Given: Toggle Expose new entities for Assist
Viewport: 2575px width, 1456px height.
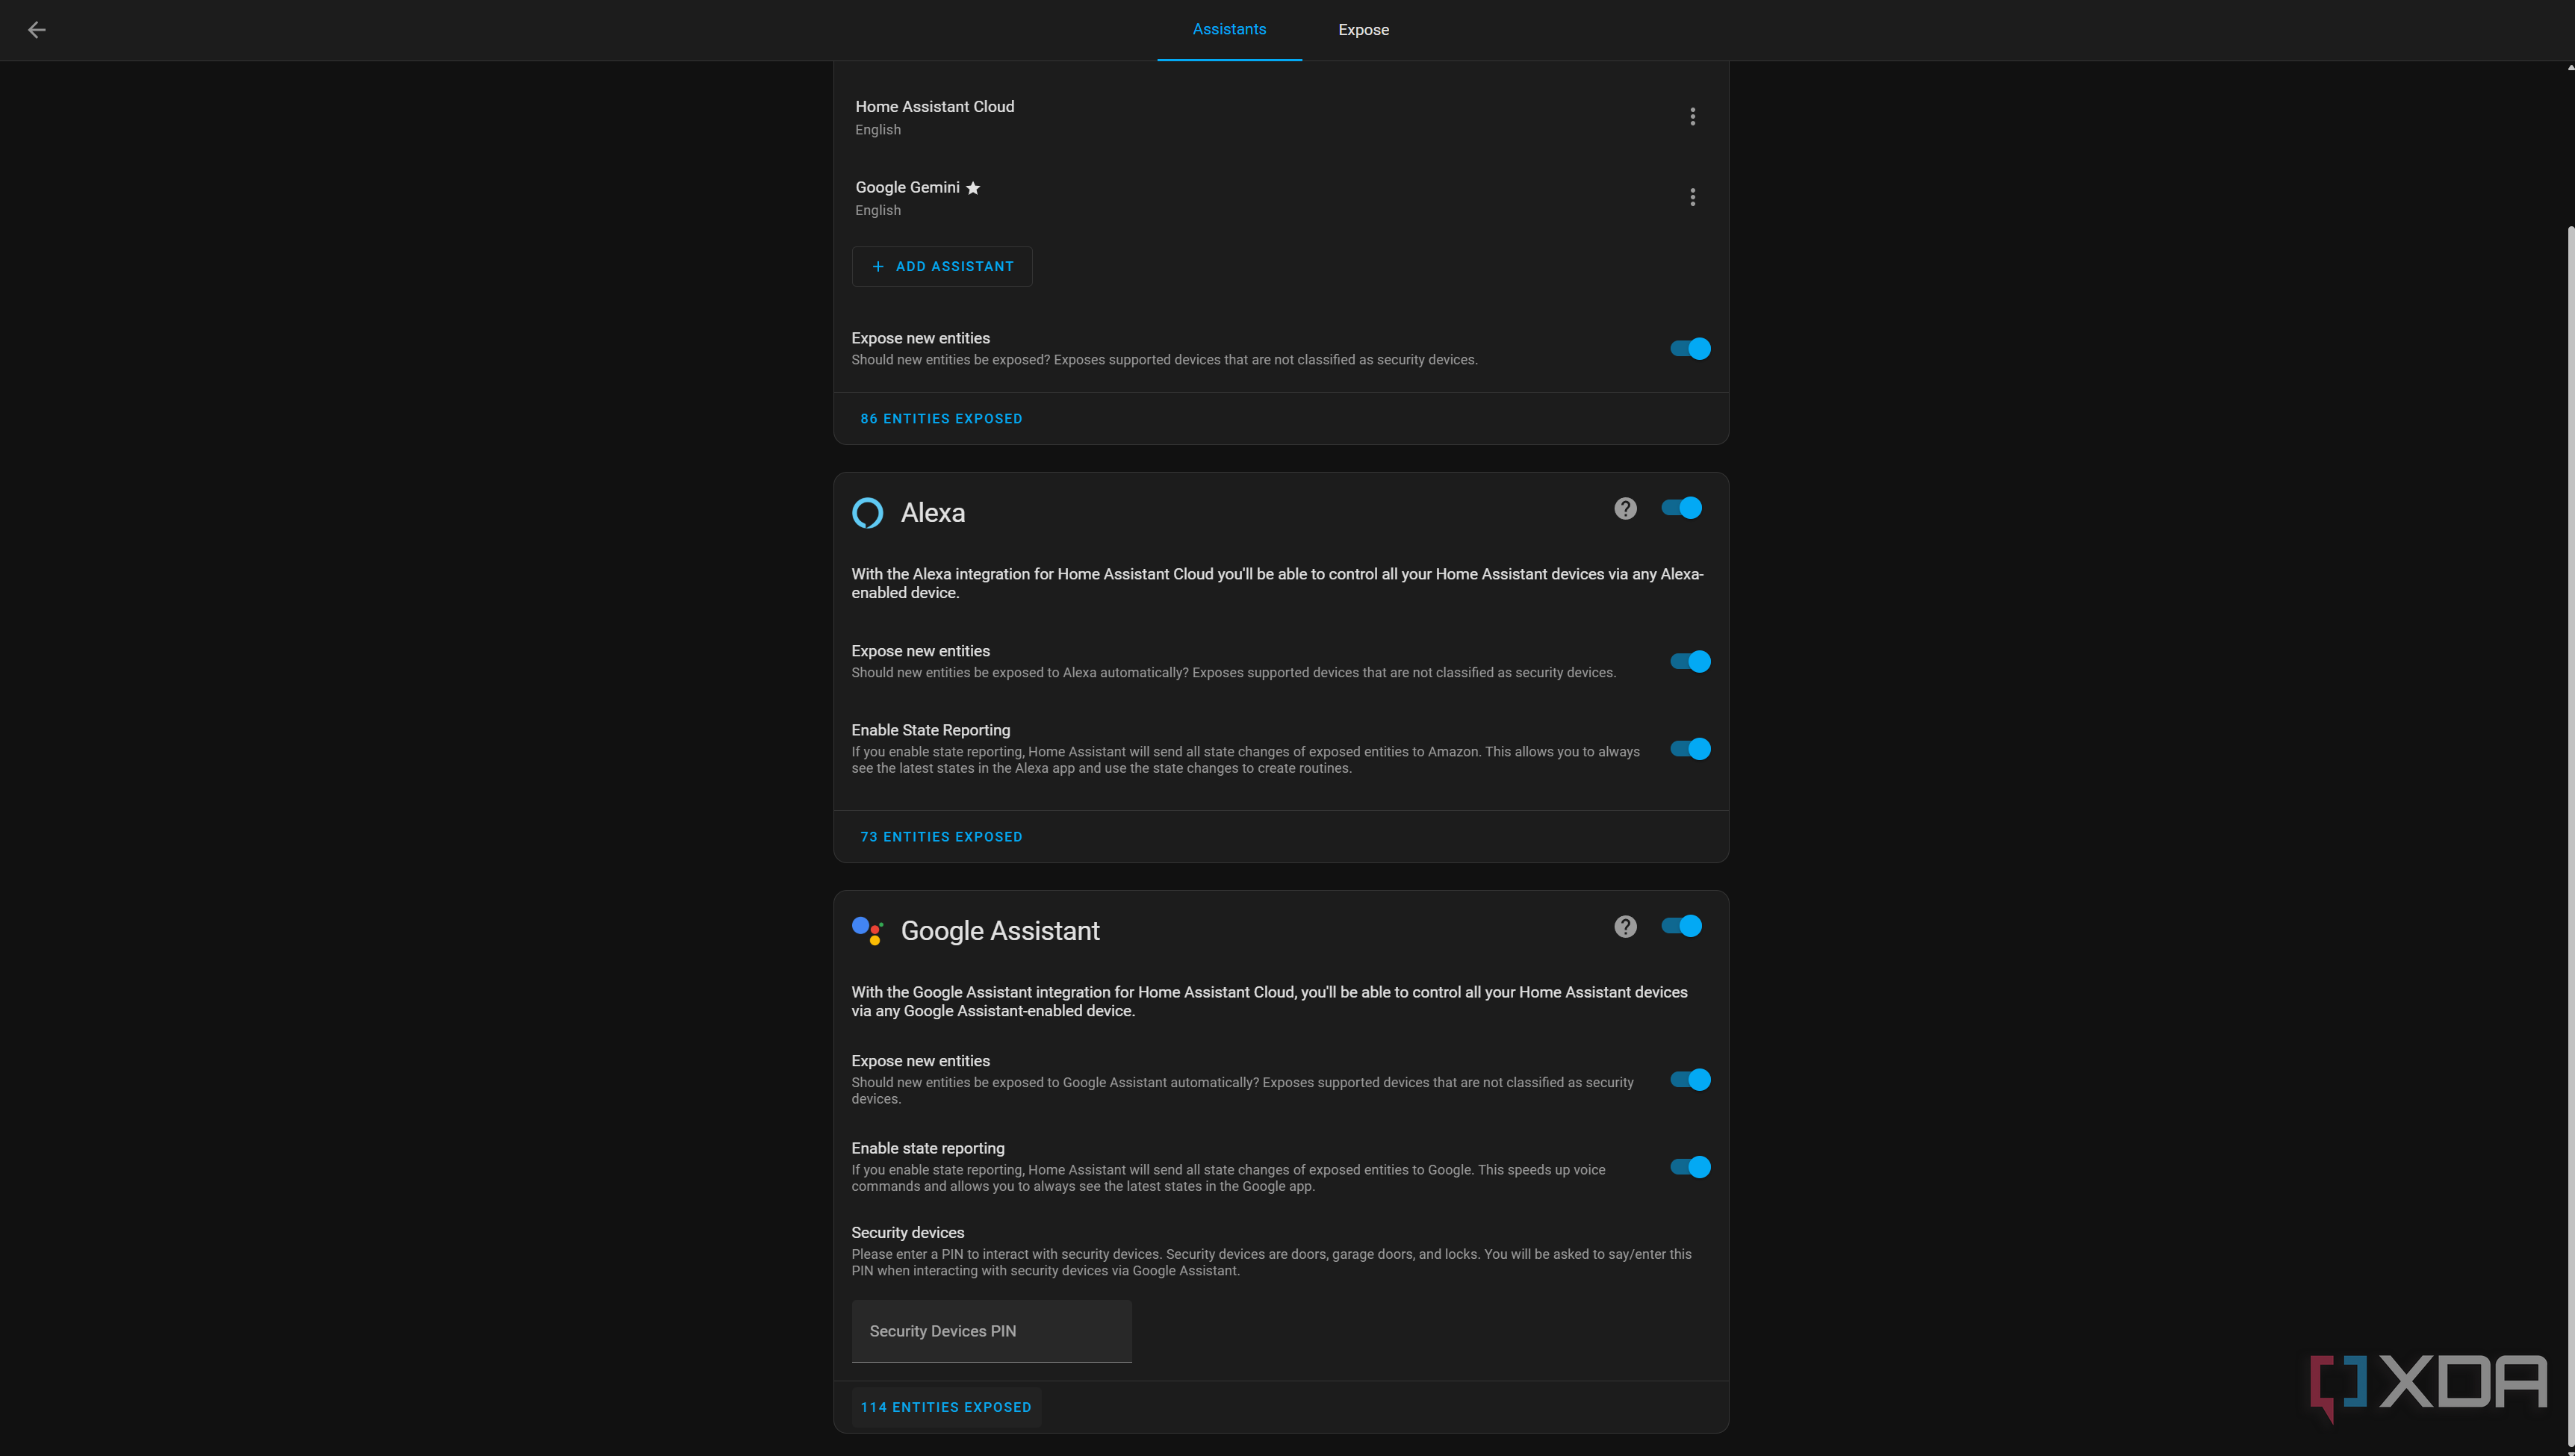Looking at the screenshot, I should point(1690,349).
